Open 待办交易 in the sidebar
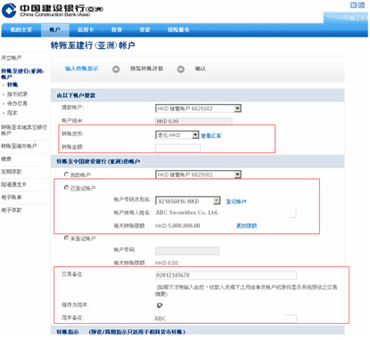This screenshot has width=370, height=340. click(17, 103)
